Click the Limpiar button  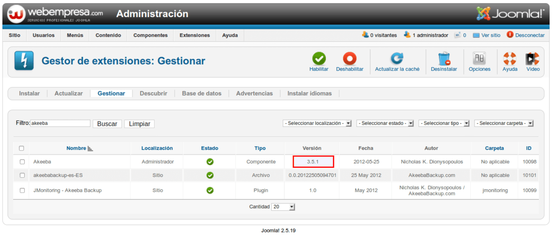(x=139, y=124)
